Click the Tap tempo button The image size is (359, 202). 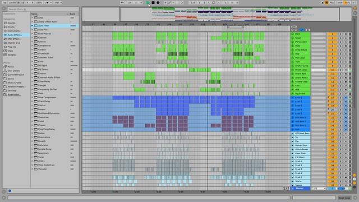coord(4,2)
